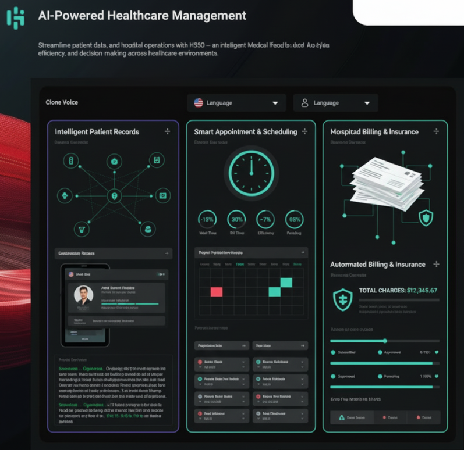The width and height of the screenshot is (464, 450).
Task: Select the last tab at bottom of billing panel
Action: click(422, 417)
